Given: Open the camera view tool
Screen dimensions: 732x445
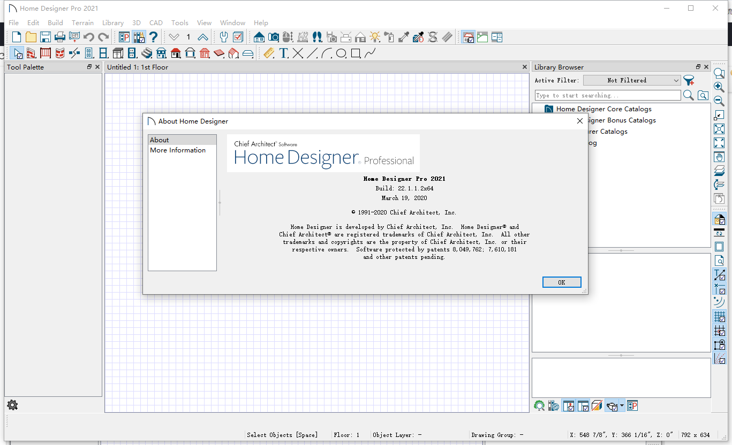Looking at the screenshot, I should (x=274, y=37).
